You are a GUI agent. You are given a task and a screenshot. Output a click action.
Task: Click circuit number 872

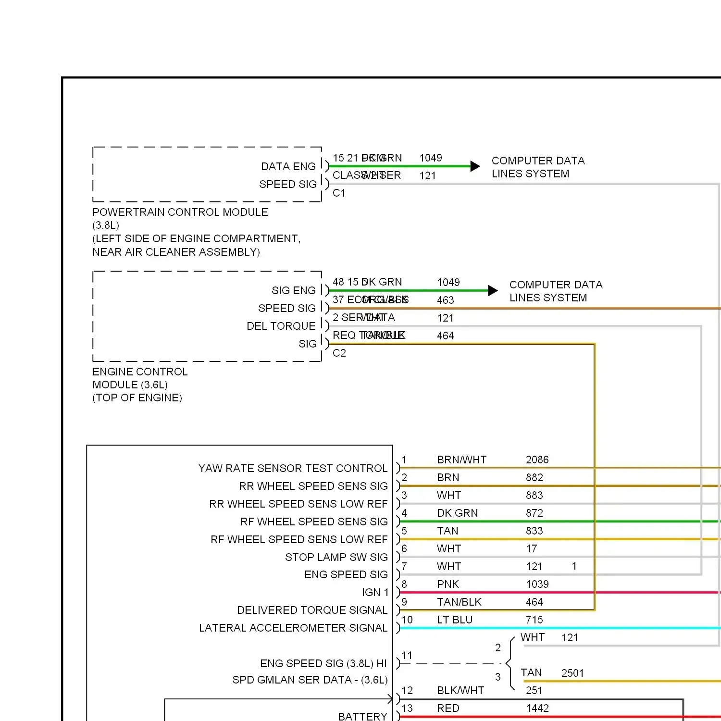[534, 513]
